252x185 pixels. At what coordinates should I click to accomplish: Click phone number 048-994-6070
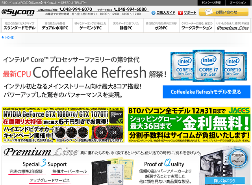[x=78, y=9]
